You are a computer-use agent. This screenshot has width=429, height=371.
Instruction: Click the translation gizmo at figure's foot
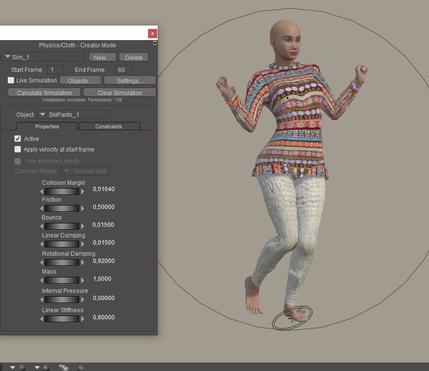[291, 319]
